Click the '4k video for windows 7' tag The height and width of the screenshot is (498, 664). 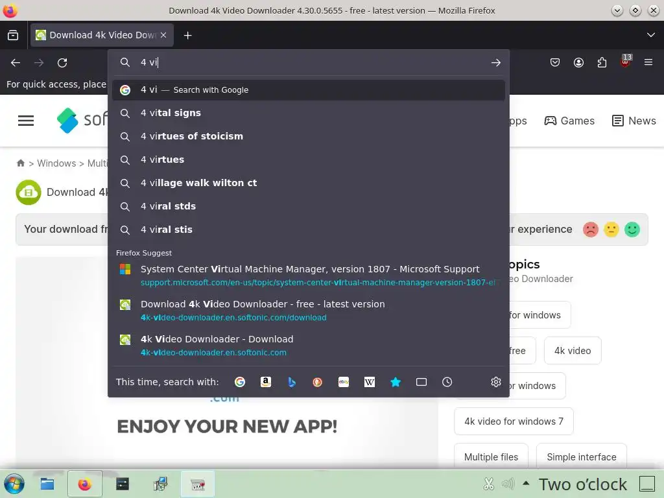514,421
